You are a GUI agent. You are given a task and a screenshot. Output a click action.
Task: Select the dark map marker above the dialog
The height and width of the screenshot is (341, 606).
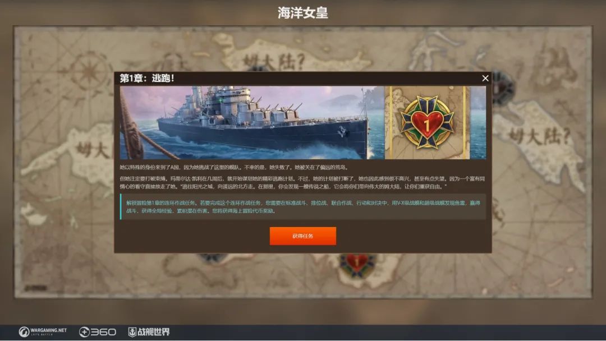click(257, 69)
